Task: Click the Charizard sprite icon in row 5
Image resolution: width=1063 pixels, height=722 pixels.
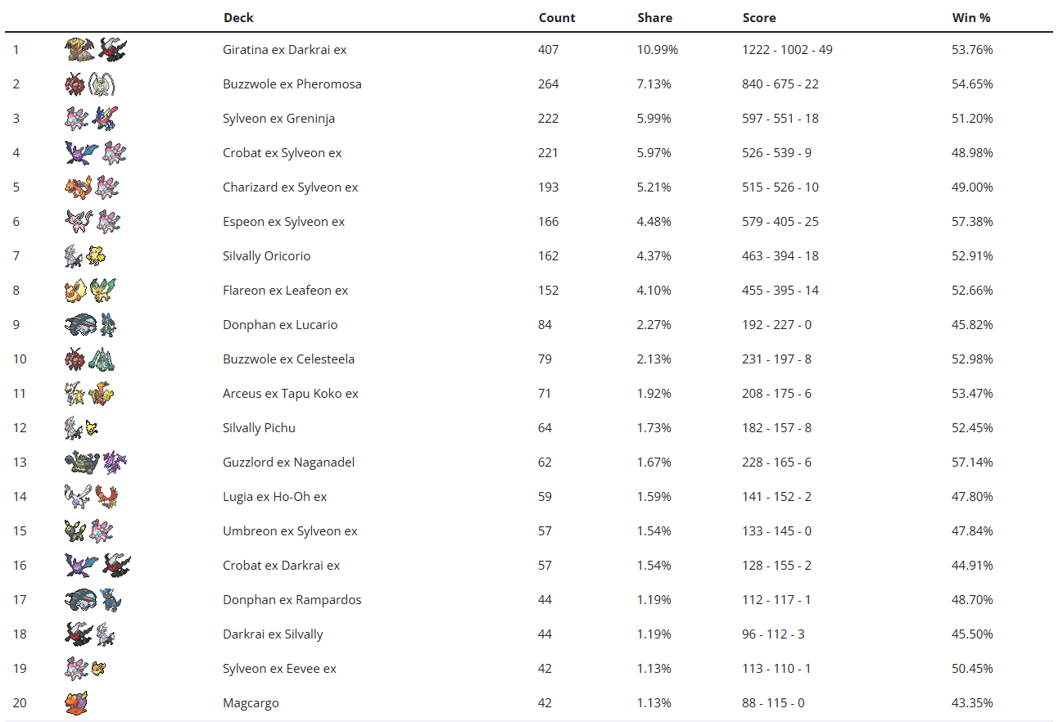Action: 76,187
